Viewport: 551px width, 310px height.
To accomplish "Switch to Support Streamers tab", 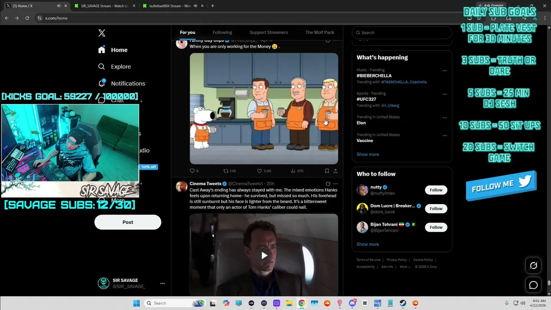I will pyautogui.click(x=269, y=32).
